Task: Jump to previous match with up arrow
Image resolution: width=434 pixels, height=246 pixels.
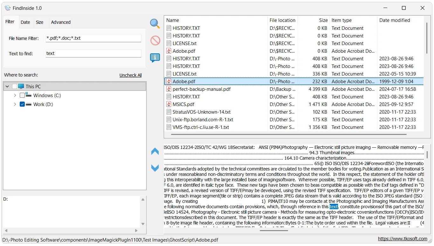Action: tap(155, 151)
